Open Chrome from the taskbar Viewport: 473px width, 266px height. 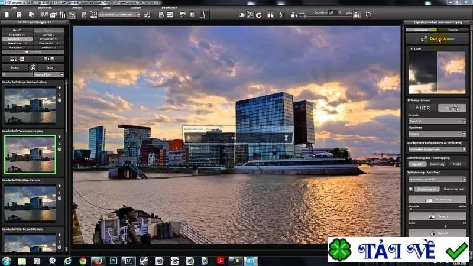(83, 261)
